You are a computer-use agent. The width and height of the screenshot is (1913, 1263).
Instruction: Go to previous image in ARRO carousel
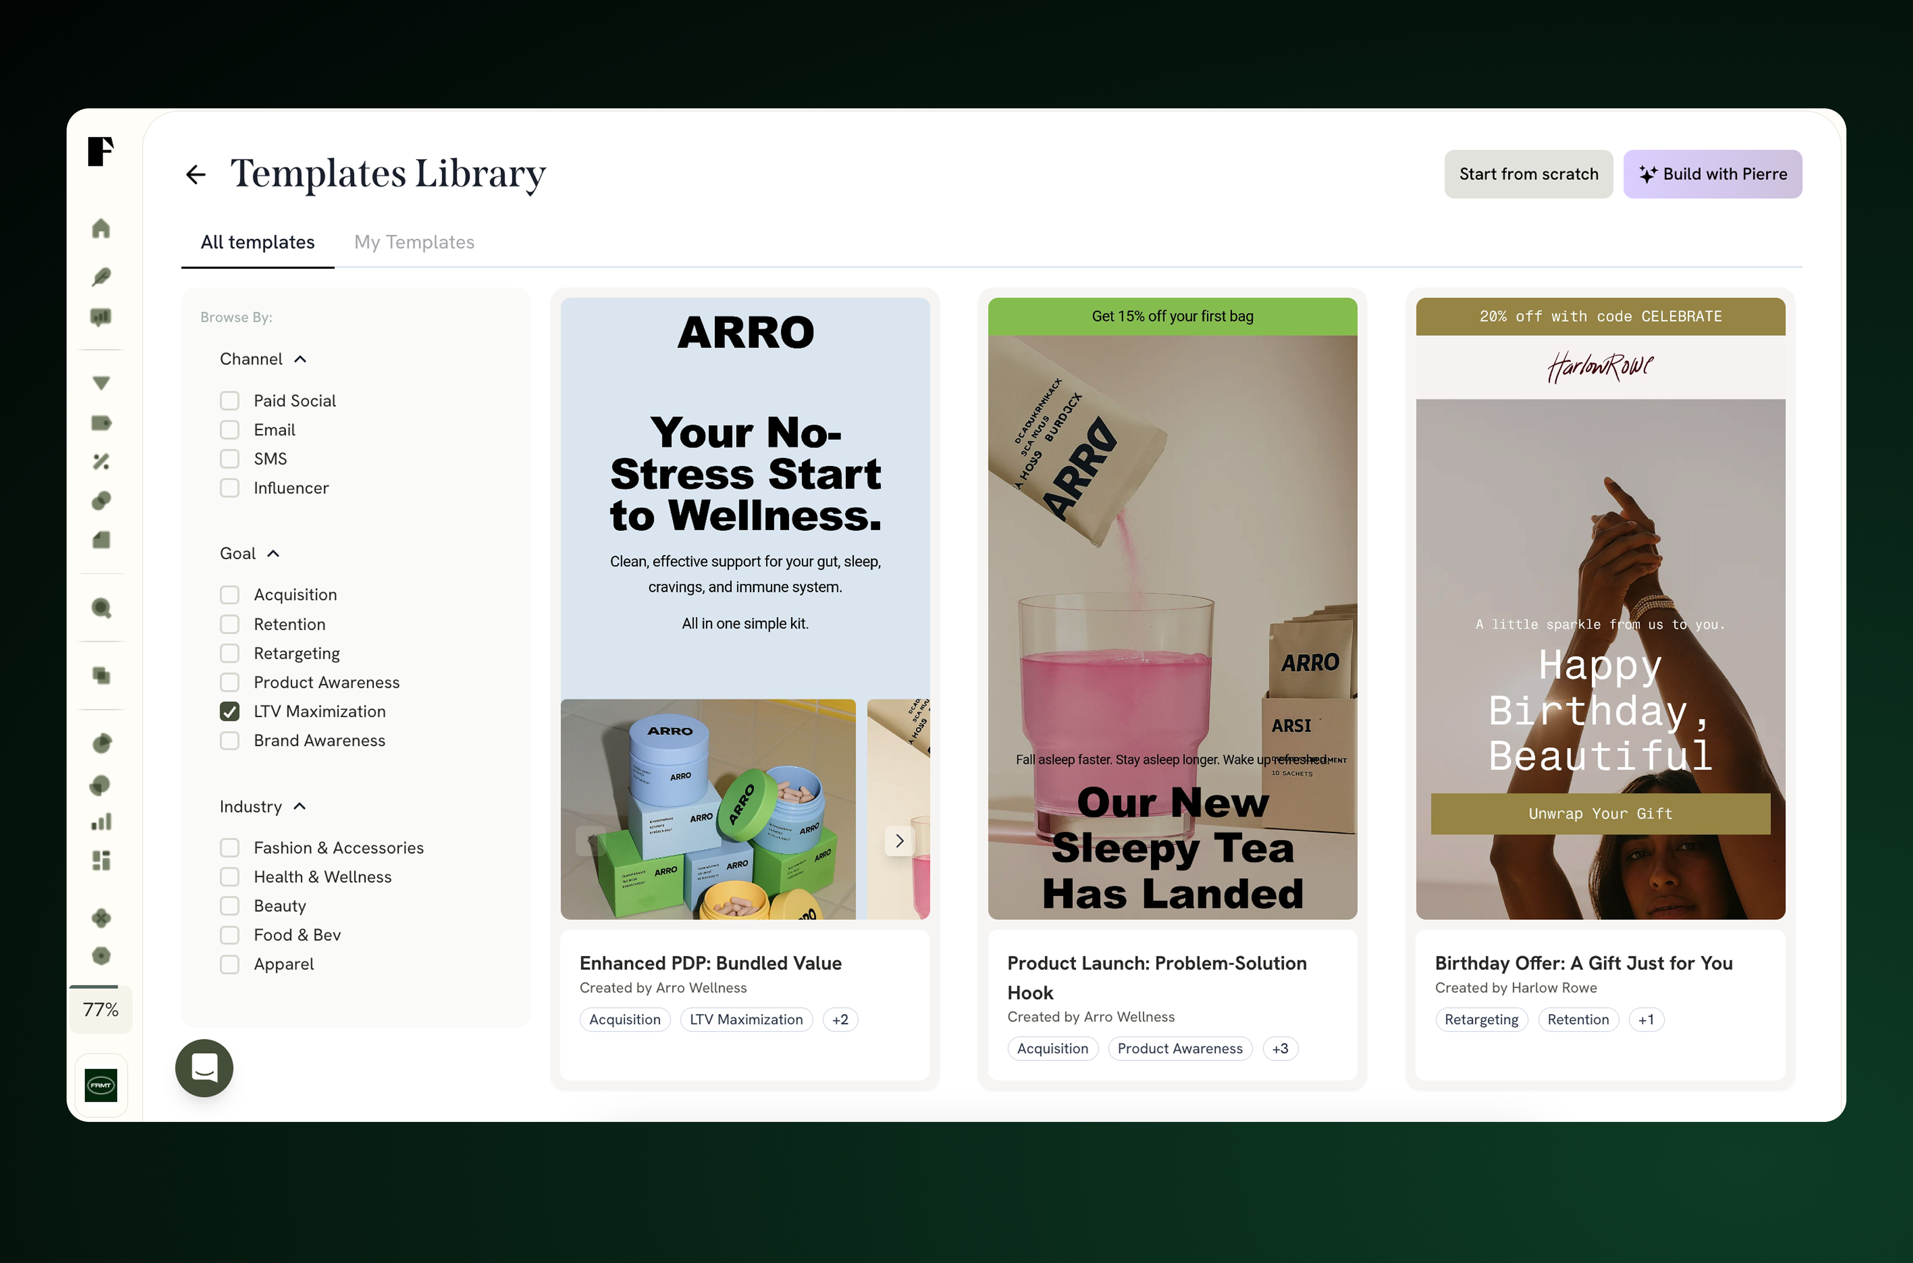coord(591,841)
